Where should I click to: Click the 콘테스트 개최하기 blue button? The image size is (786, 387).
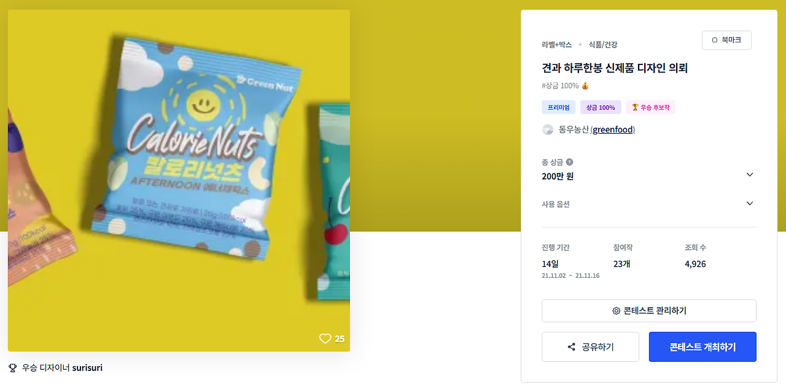pyautogui.click(x=702, y=347)
